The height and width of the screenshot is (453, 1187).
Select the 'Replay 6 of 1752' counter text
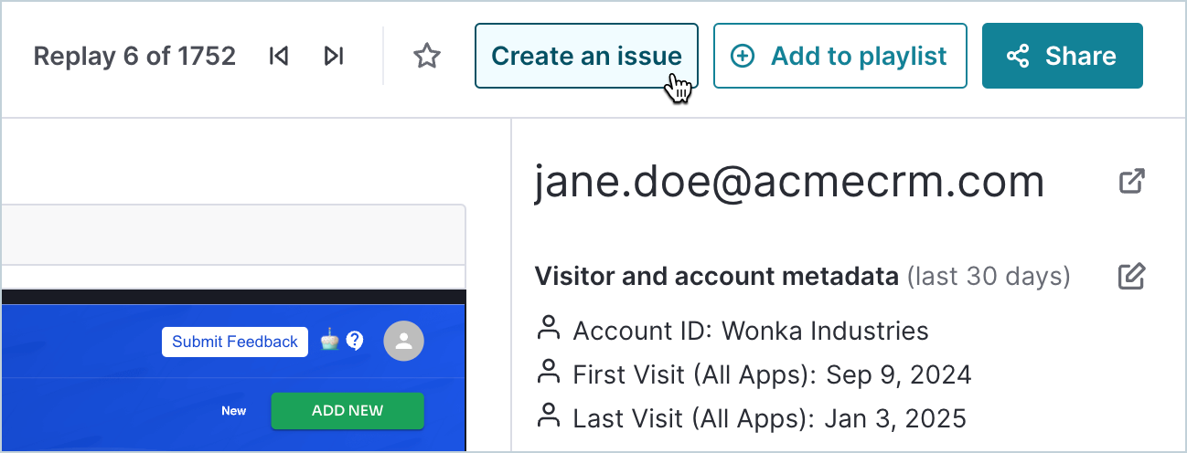(x=134, y=57)
